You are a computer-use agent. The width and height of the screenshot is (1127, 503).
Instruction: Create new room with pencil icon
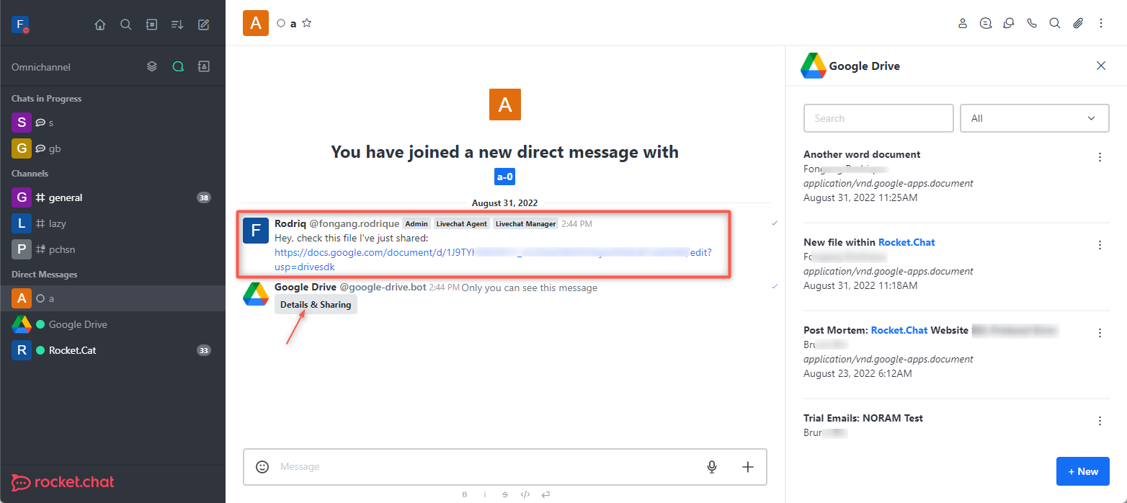[x=203, y=25]
